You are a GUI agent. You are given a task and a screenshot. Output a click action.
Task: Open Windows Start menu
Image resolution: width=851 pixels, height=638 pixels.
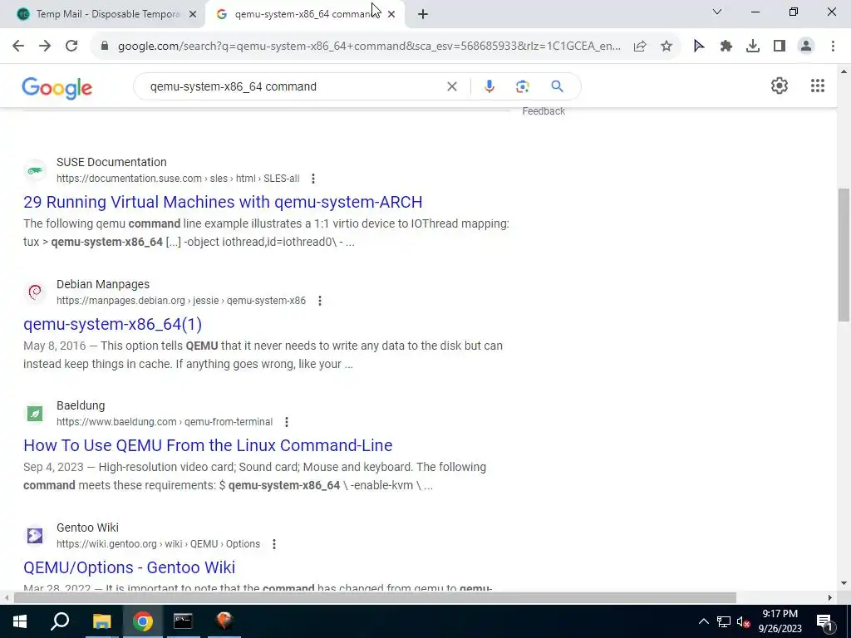tap(20, 621)
